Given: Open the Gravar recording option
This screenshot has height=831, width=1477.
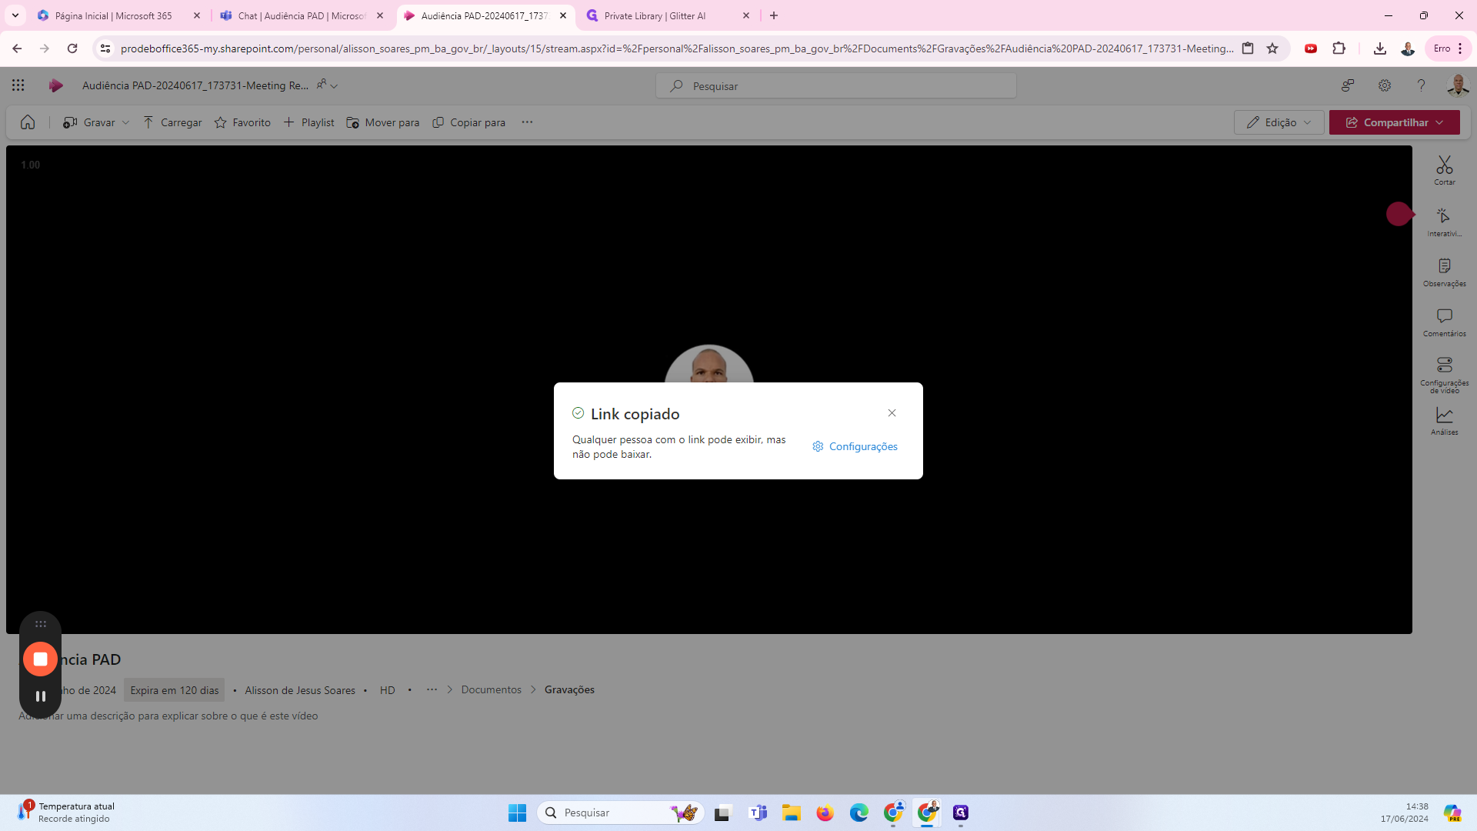Looking at the screenshot, I should pos(89,122).
